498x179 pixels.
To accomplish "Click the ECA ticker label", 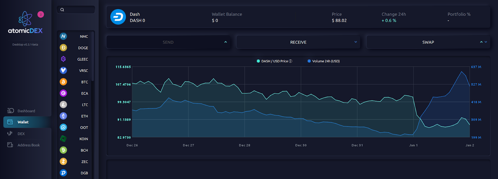I will tap(85, 93).
